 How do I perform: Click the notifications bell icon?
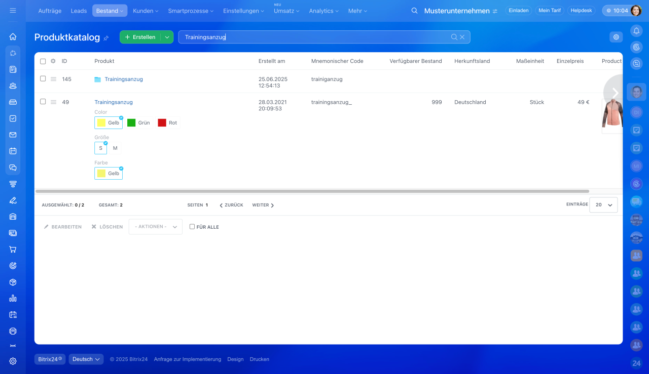636,31
